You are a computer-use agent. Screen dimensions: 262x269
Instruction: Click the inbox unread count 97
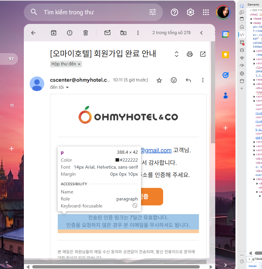click(x=11, y=59)
